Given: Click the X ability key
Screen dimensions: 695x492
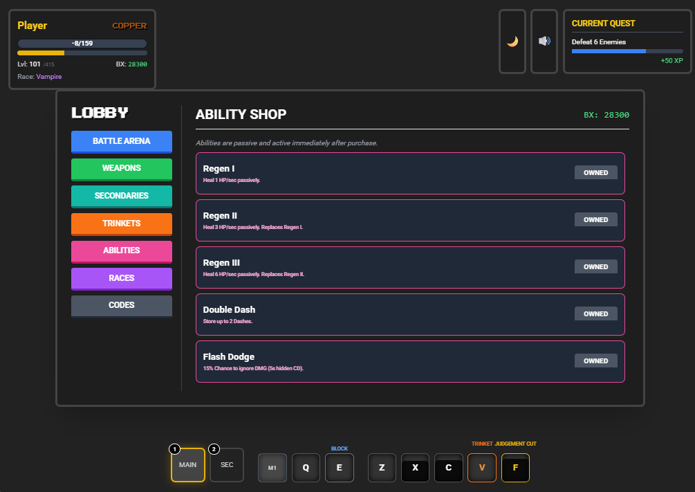Looking at the screenshot, I should click(416, 468).
